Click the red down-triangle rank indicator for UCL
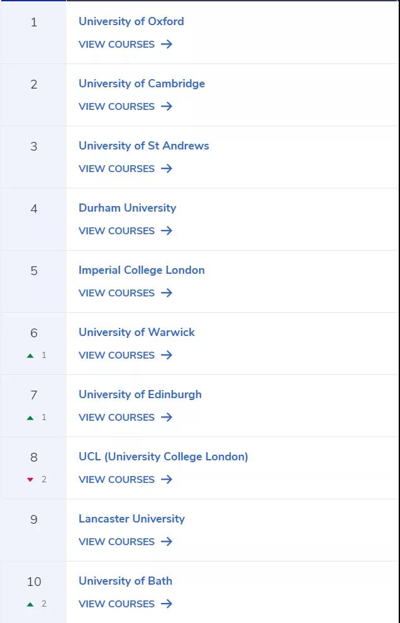 [x=30, y=480]
